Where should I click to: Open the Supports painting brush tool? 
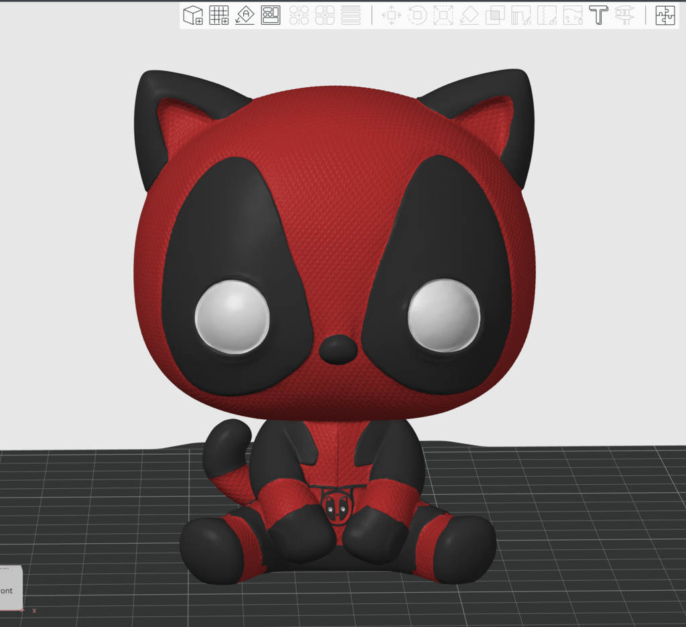tap(521, 15)
